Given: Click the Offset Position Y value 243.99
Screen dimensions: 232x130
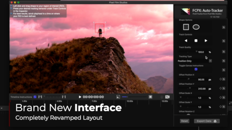Looking at the screenshot, I should (202, 89).
